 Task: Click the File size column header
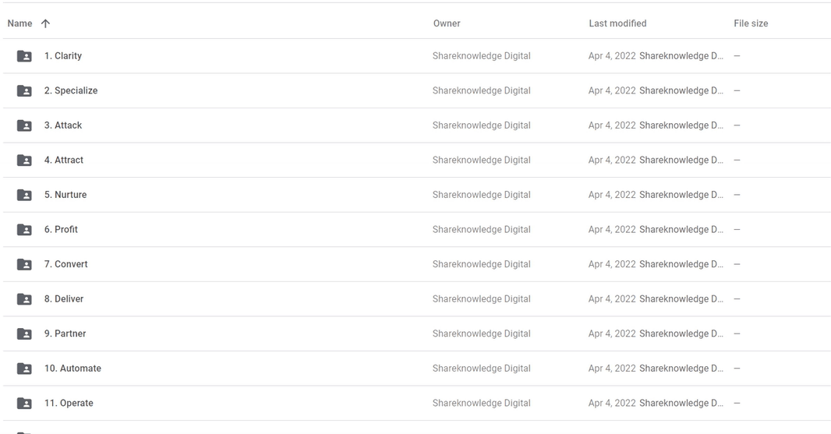coord(750,23)
